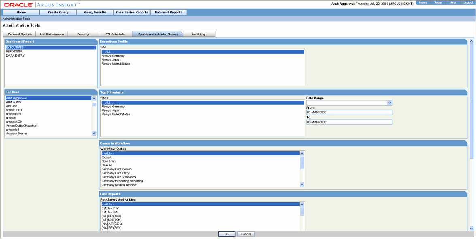476x239 pixels.
Task: Select Deleted workflow state
Action: pos(200,166)
